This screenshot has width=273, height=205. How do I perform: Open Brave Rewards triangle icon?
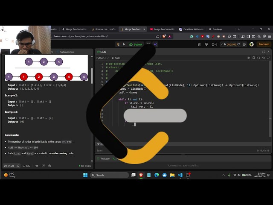170,36
